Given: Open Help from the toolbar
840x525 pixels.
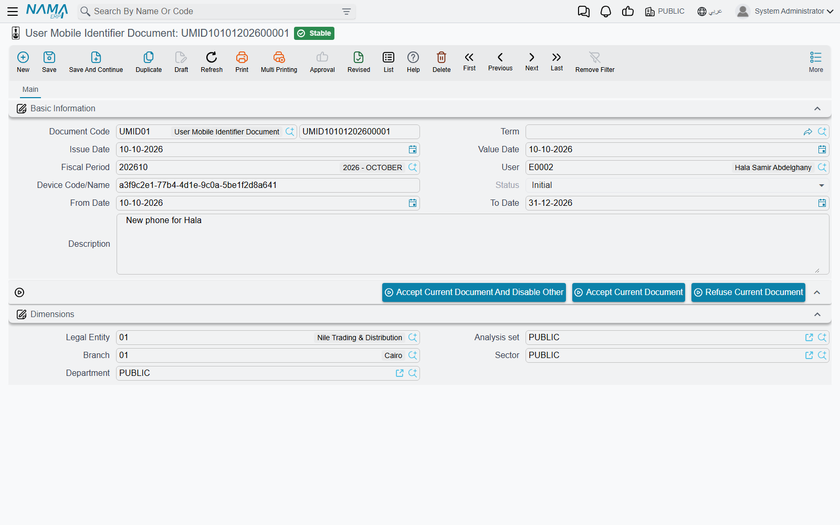Looking at the screenshot, I should [x=413, y=62].
